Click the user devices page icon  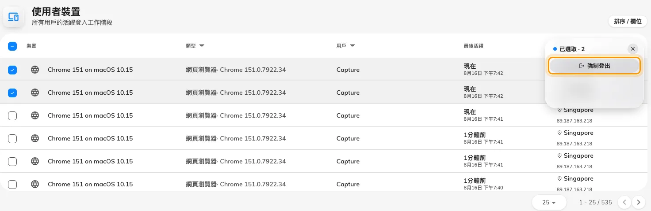tap(14, 17)
